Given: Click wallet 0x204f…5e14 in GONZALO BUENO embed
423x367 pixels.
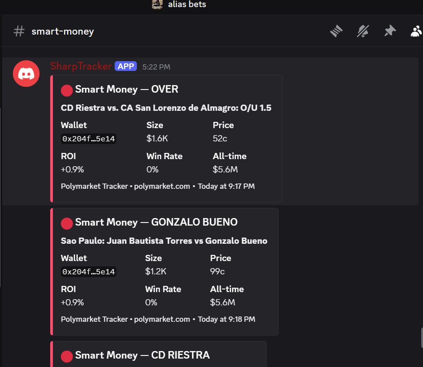Looking at the screenshot, I should tap(88, 272).
